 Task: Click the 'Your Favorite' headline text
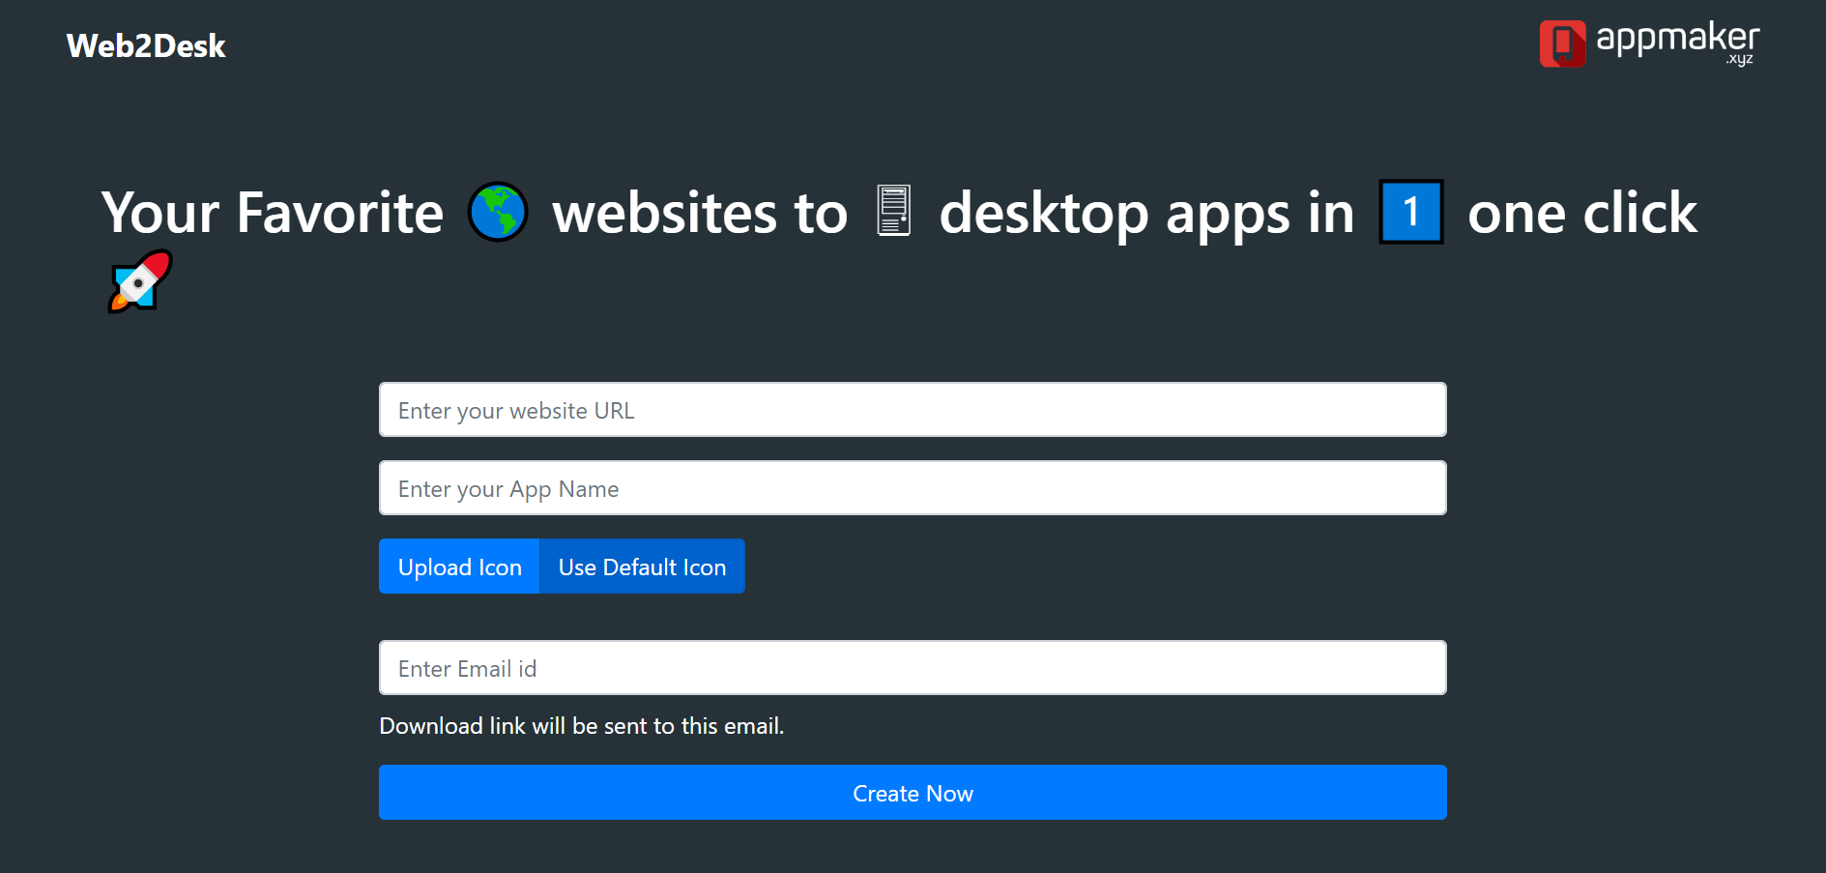[x=273, y=213]
